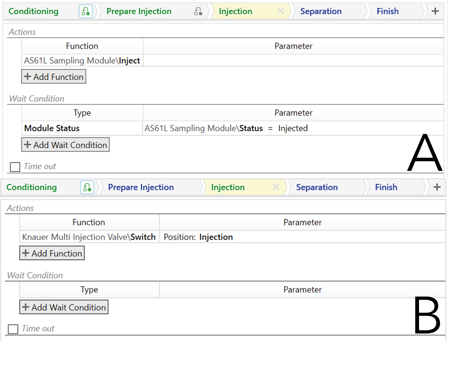Click the loop icon beside Conditioning in panel A
475x378 pixels.
pos(86,12)
